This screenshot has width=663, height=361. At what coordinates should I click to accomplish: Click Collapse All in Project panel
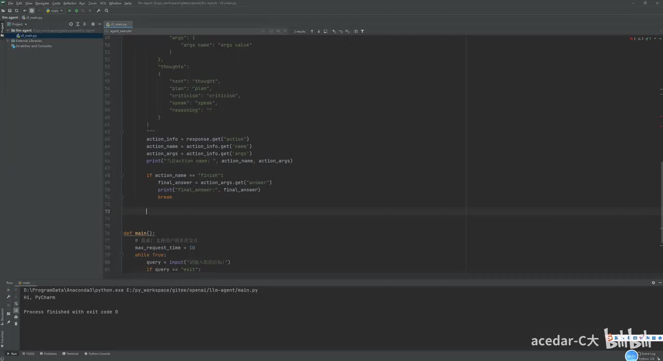pos(84,24)
